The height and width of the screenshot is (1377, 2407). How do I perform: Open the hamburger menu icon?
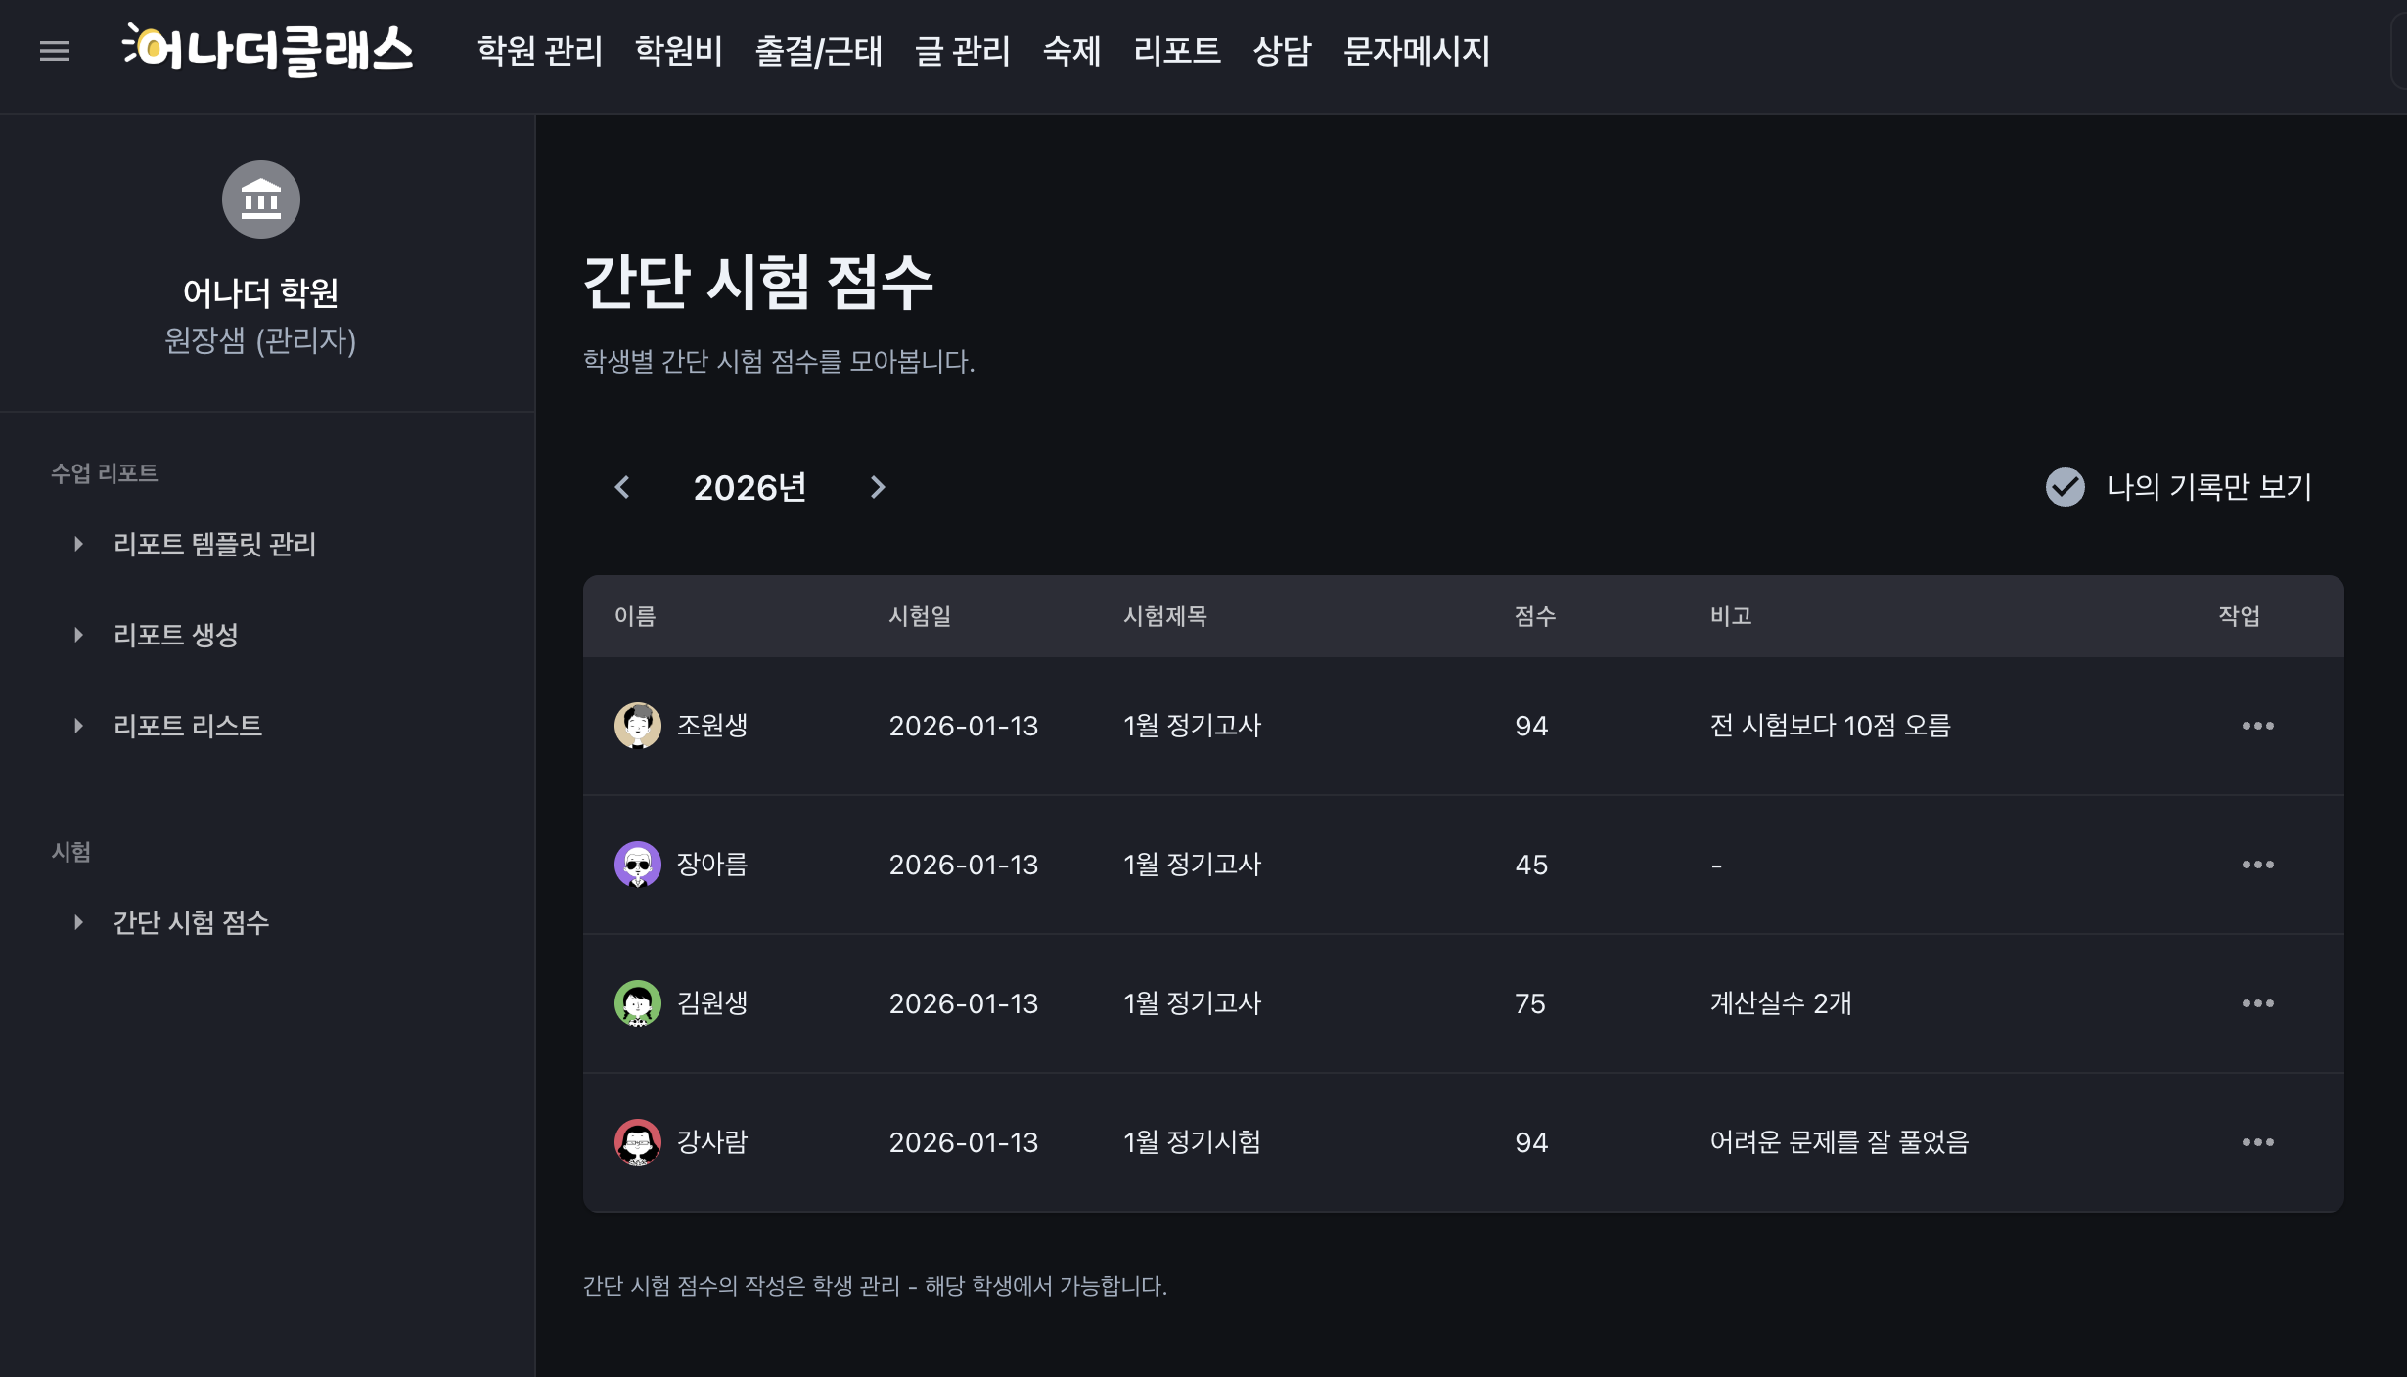(x=55, y=51)
